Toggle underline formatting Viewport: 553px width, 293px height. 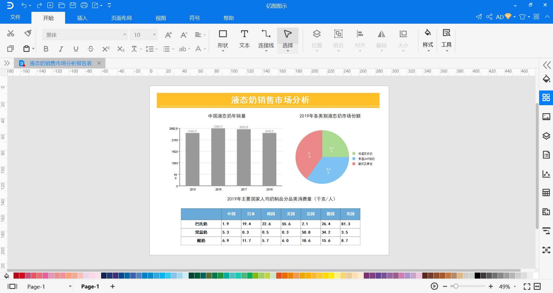(76, 49)
